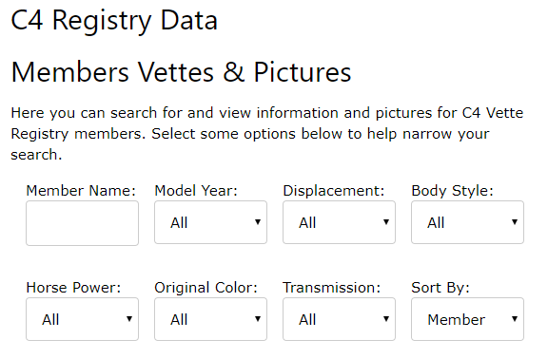Click the arrow icon in Sort By
548x359 pixels.
pos(515,319)
